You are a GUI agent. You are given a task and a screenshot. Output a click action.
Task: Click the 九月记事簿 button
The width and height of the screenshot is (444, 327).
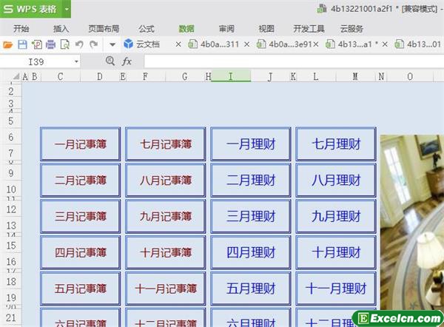point(166,216)
